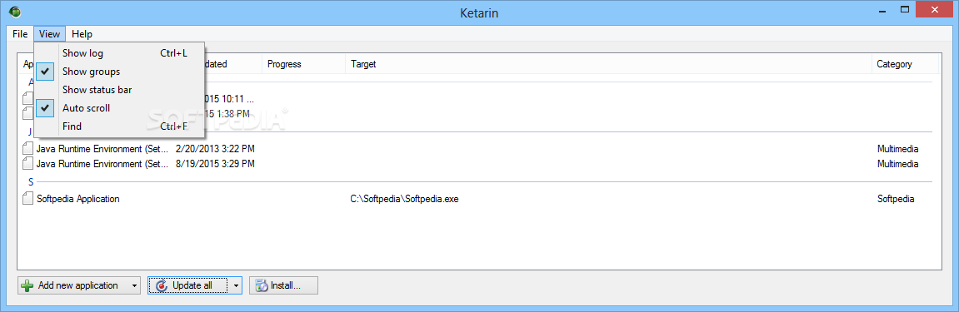Click the Softpedia category cell
959x312 pixels.
coord(896,199)
